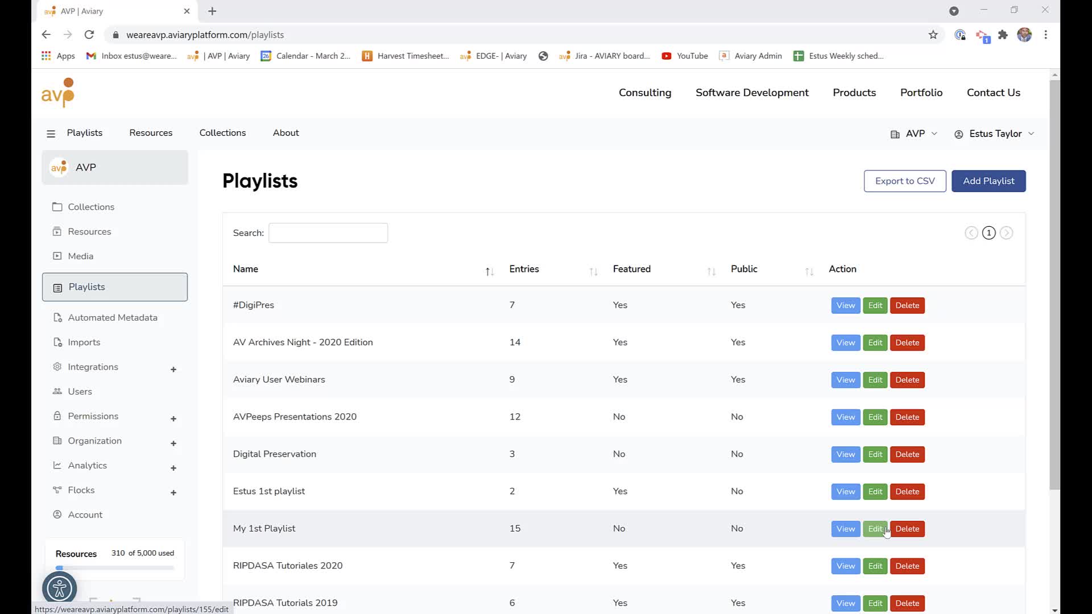This screenshot has height=614, width=1092.
Task: Select page 1 in the pagination
Action: [989, 233]
